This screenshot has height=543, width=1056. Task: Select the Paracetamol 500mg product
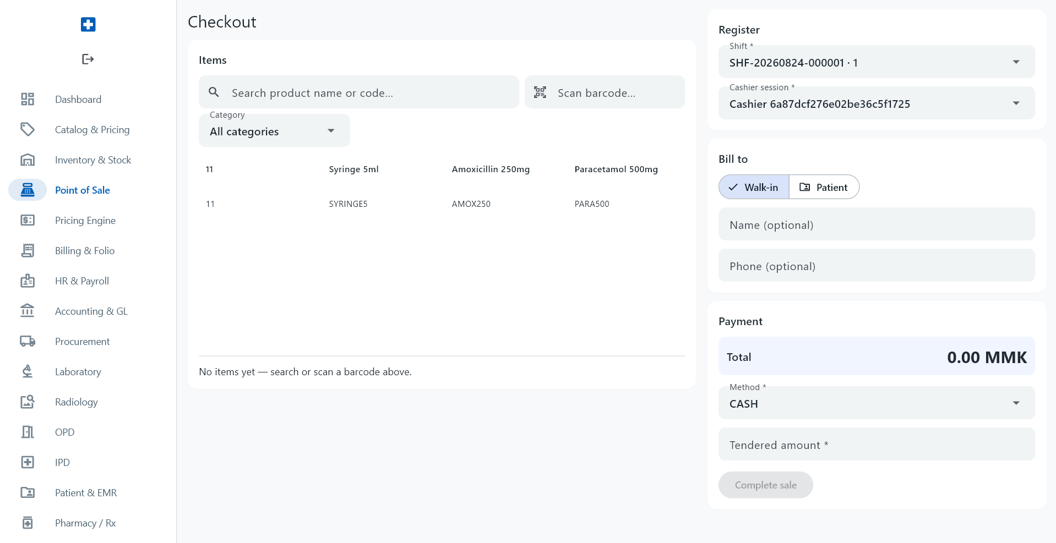click(x=626, y=187)
